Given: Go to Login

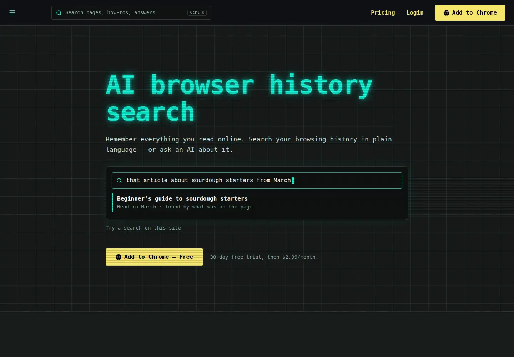Looking at the screenshot, I should coord(415,13).
